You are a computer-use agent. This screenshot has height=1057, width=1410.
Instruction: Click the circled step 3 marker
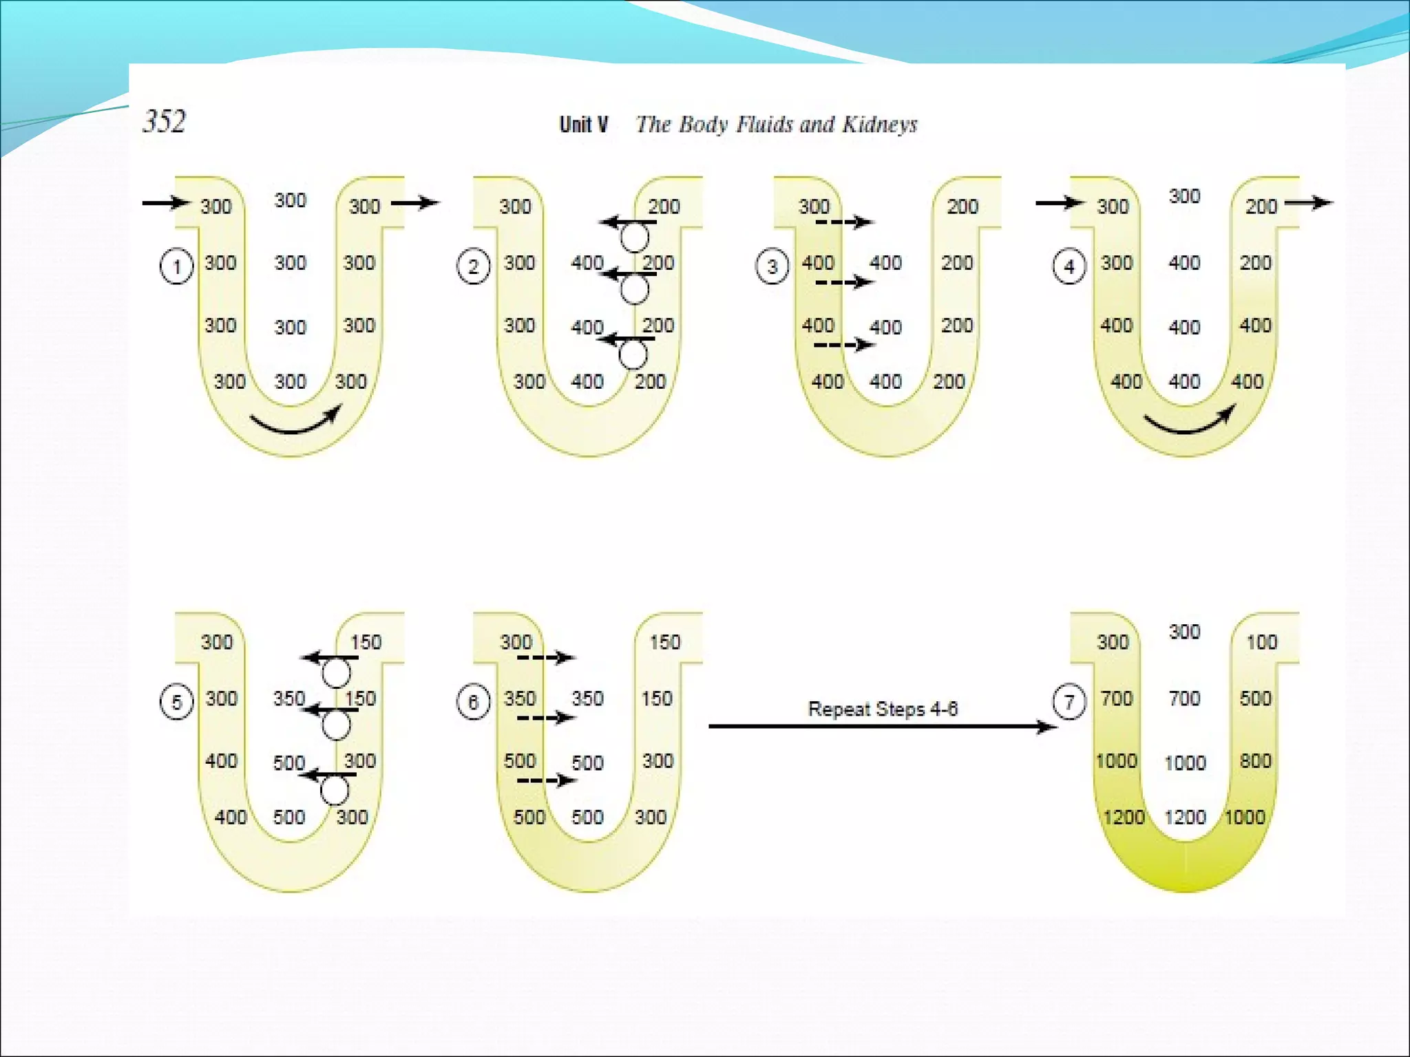(x=772, y=266)
